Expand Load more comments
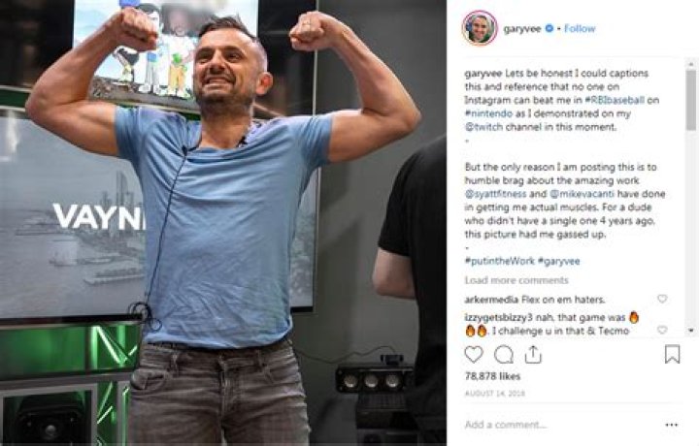The image size is (699, 446). click(x=516, y=280)
